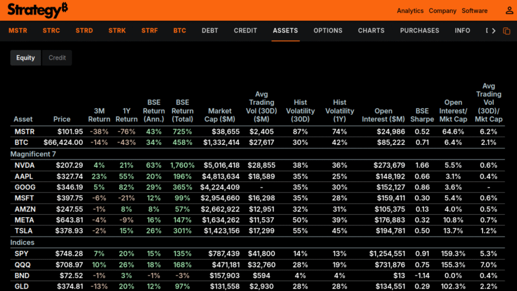Viewport: 517px width, 291px height.
Task: Click the GLD asset row label
Action: click(21, 286)
